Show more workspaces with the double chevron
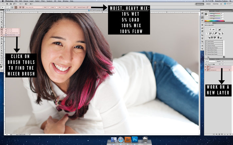This screenshot has width=233, height=145. point(221,4)
